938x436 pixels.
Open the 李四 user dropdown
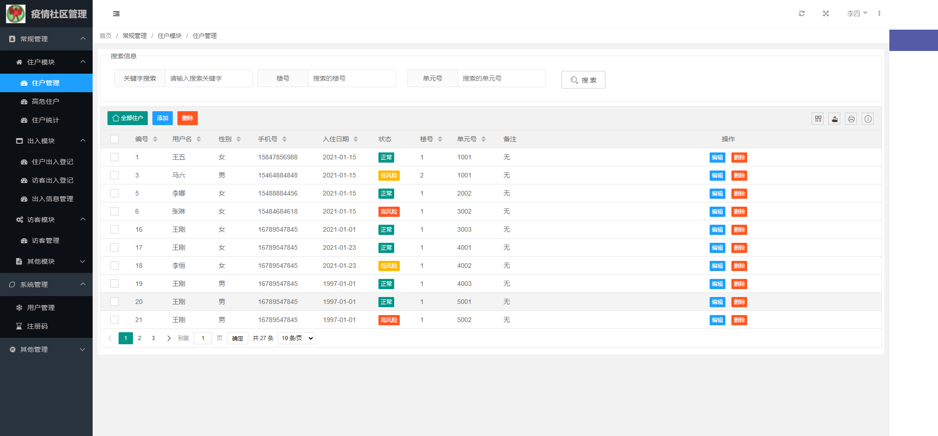coord(857,13)
